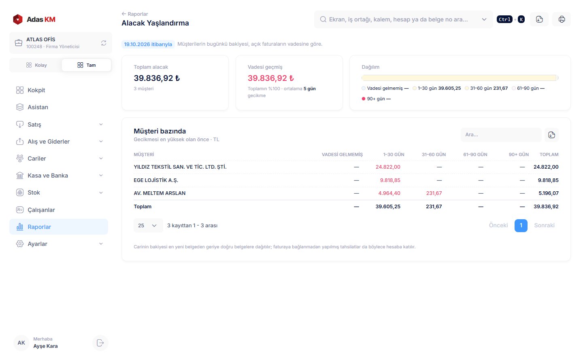Click the company refresh icon next to ATLAS OFİS
The image size is (583, 364).
coord(104,43)
